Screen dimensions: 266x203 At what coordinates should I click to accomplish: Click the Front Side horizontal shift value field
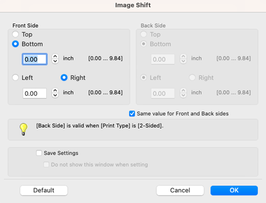coord(35,94)
